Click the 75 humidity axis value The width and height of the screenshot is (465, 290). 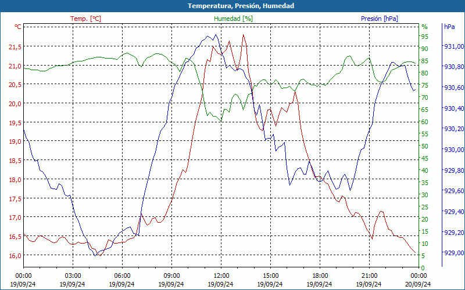(x=425, y=85)
